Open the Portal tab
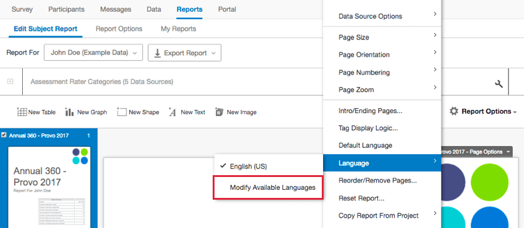This screenshot has height=228, width=524. (227, 9)
